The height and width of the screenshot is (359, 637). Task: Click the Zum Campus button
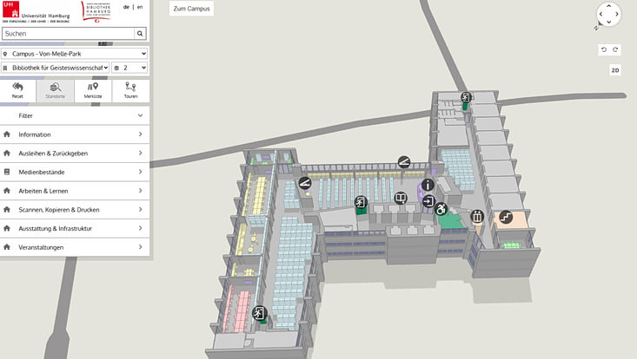click(190, 9)
